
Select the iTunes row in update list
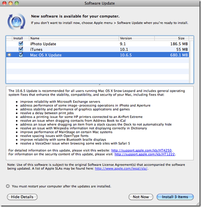click(98, 49)
